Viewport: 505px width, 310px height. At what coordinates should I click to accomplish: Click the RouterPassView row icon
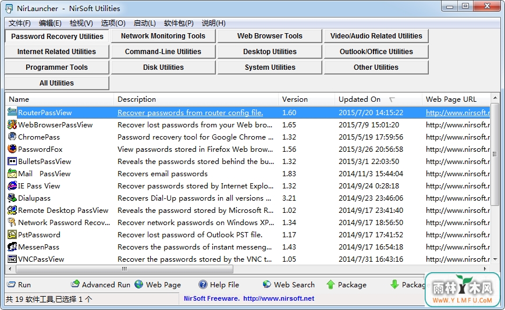point(12,112)
